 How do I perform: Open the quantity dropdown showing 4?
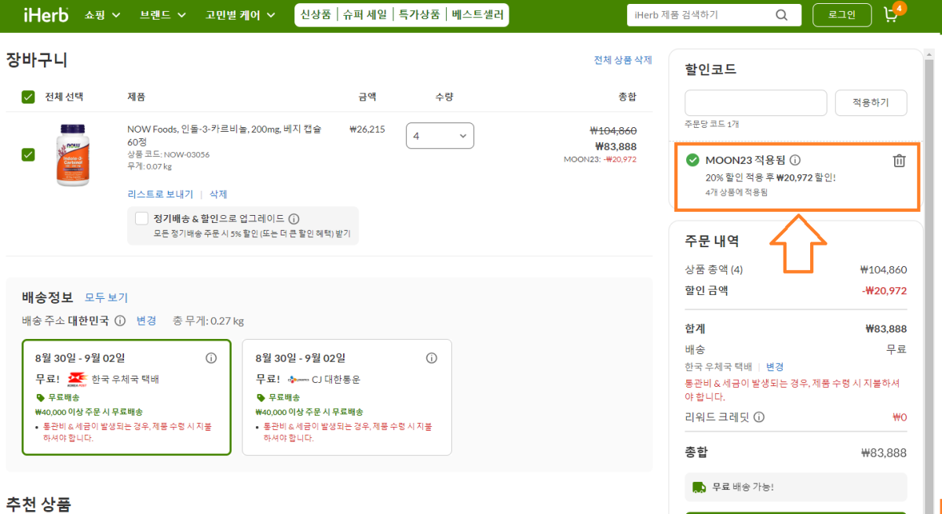point(440,135)
